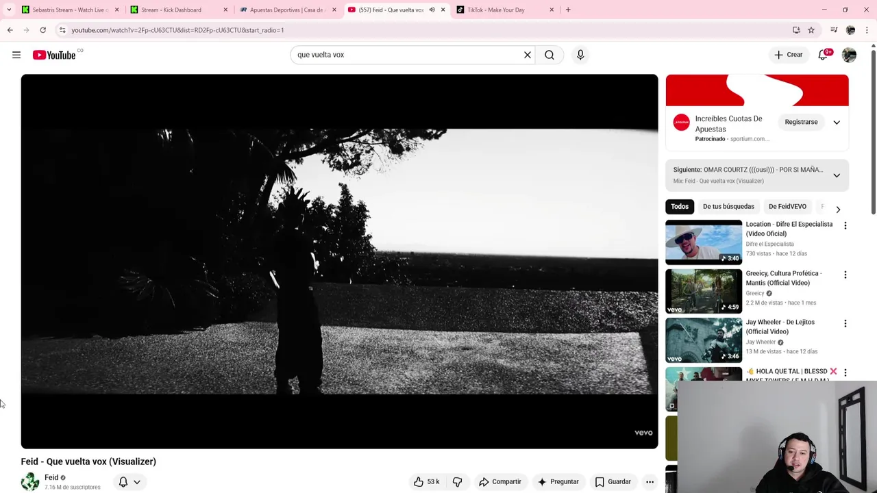
Task: Click the Registrarse ad button
Action: [801, 122]
